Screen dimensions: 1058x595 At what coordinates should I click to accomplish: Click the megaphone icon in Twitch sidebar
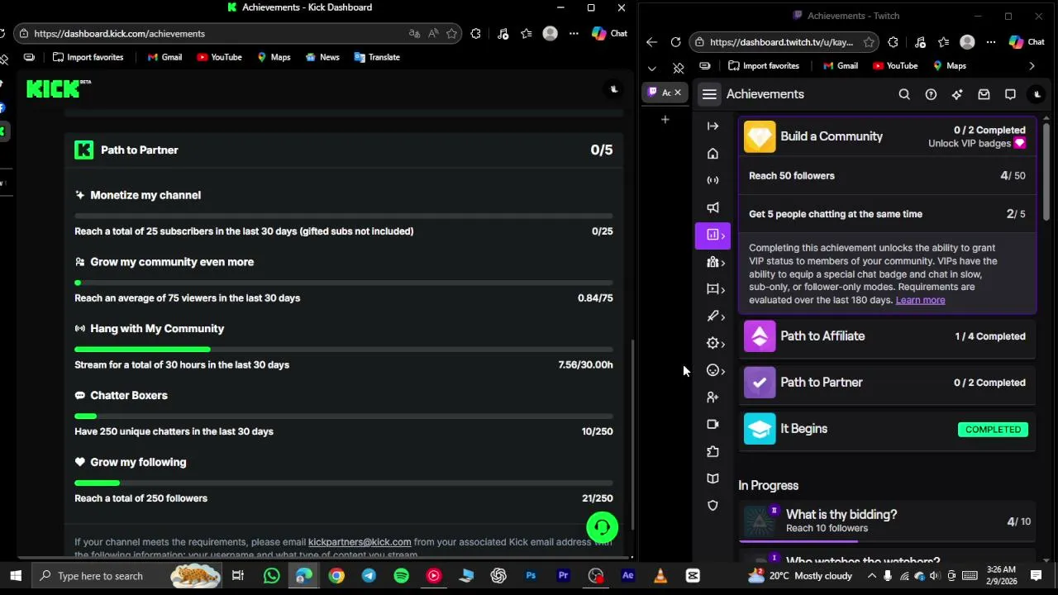(x=712, y=207)
